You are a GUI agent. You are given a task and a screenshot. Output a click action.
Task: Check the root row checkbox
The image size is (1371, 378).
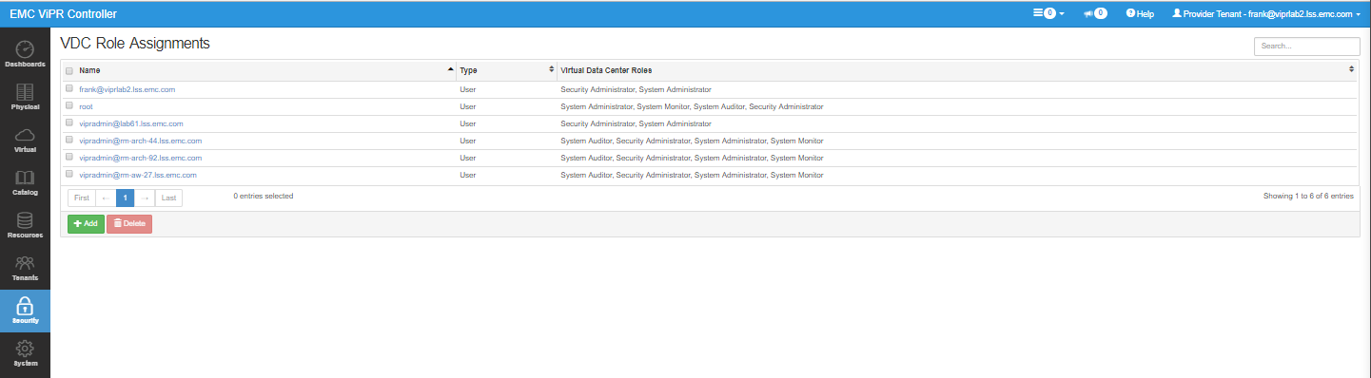click(69, 105)
